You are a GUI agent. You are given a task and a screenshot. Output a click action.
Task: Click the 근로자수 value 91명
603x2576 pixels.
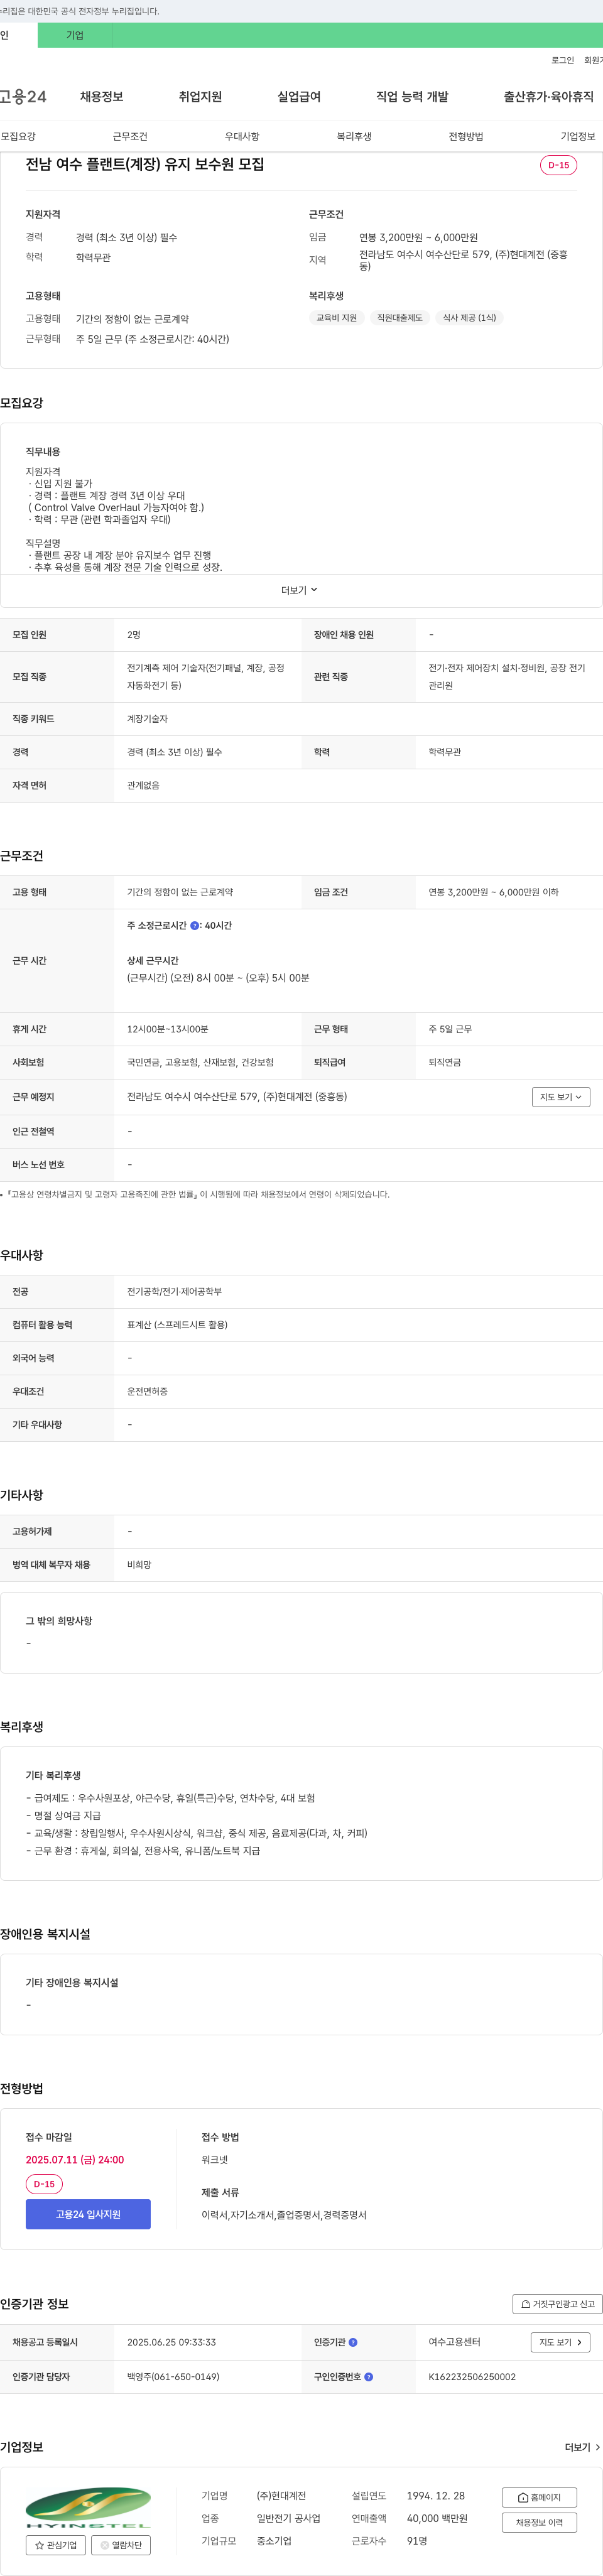417,2540
